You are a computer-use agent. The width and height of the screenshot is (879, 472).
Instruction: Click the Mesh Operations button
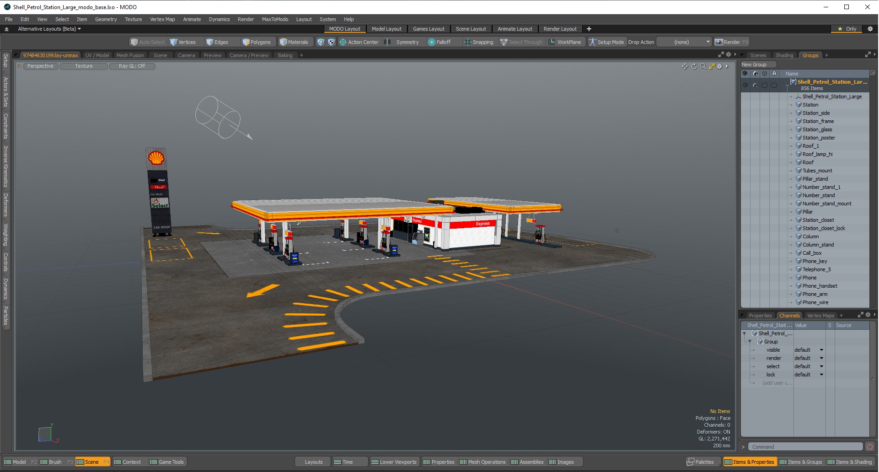point(482,462)
